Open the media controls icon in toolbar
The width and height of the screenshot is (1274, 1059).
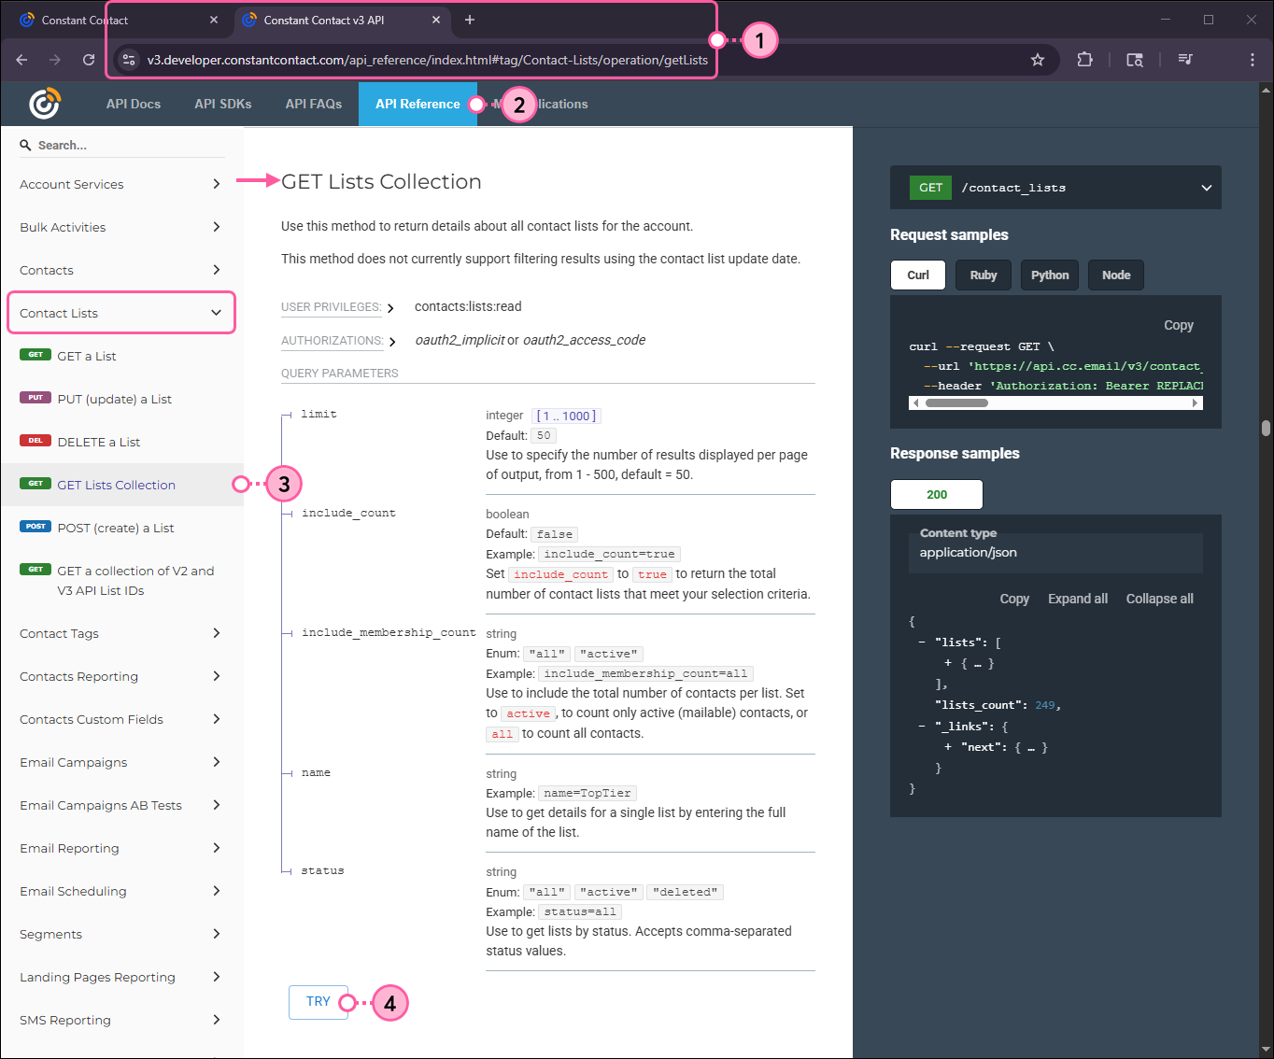pyautogui.click(x=1185, y=60)
